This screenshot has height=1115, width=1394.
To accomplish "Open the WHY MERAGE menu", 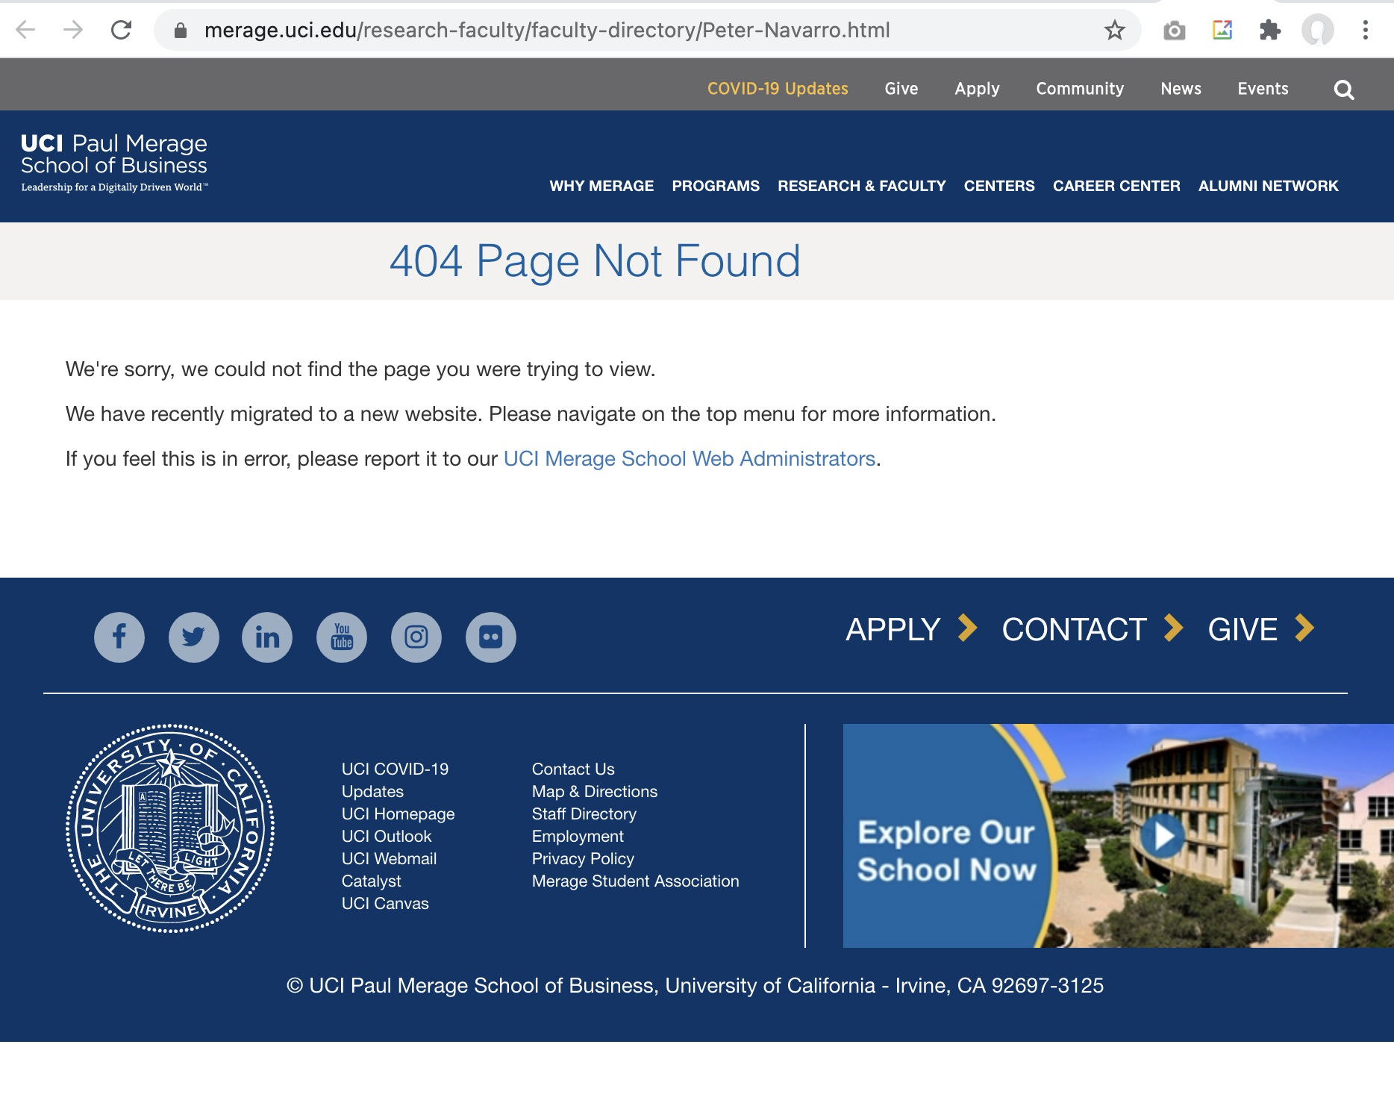I will [x=601, y=186].
